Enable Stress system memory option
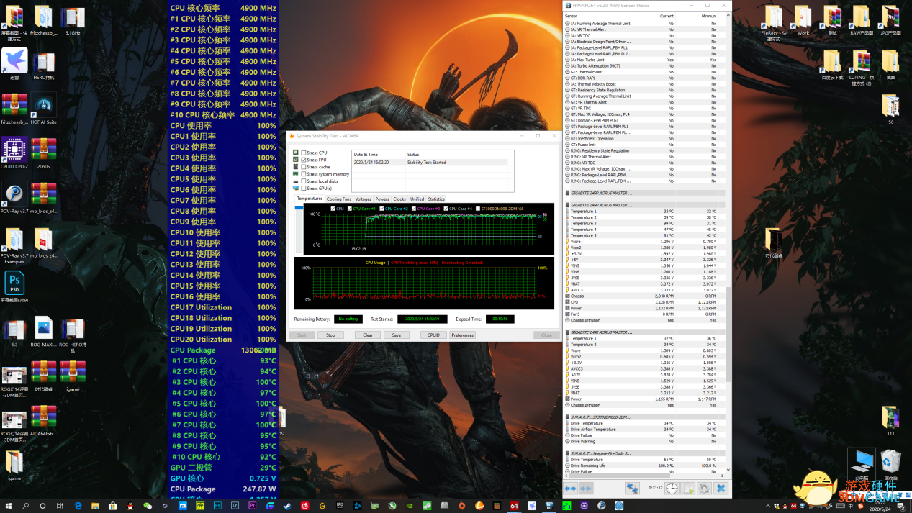The height and width of the screenshot is (513, 912). [x=304, y=174]
